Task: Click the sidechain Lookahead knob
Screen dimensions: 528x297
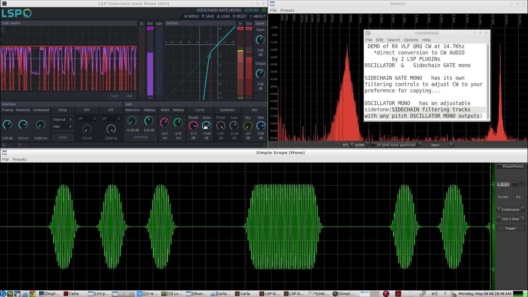Action: (x=40, y=124)
